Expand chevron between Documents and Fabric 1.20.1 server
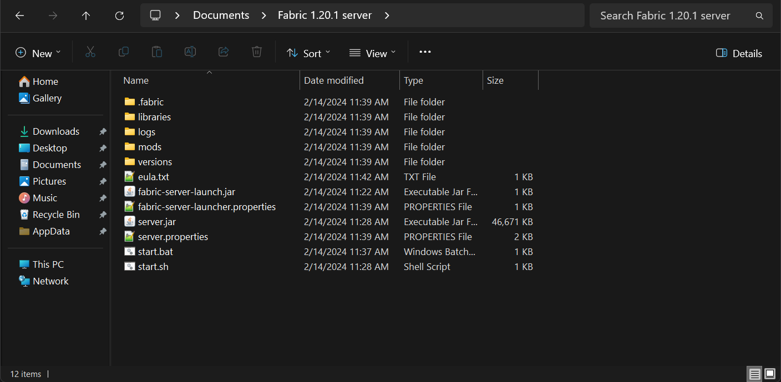 pos(263,16)
